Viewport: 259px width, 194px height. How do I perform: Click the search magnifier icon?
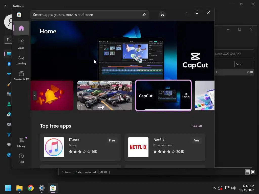144,15
